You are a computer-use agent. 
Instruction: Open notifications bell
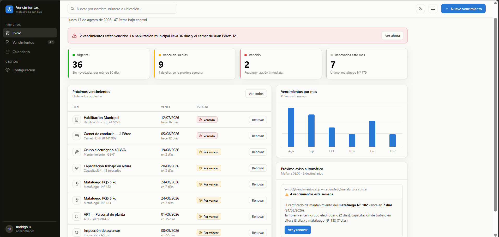point(433,9)
